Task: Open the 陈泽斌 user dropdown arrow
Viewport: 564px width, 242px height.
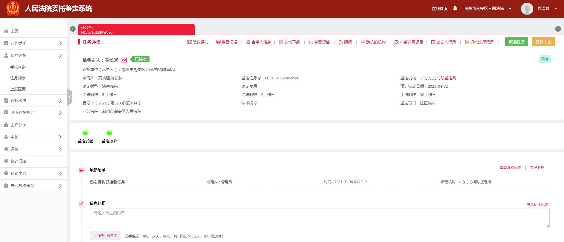Action: click(556, 8)
